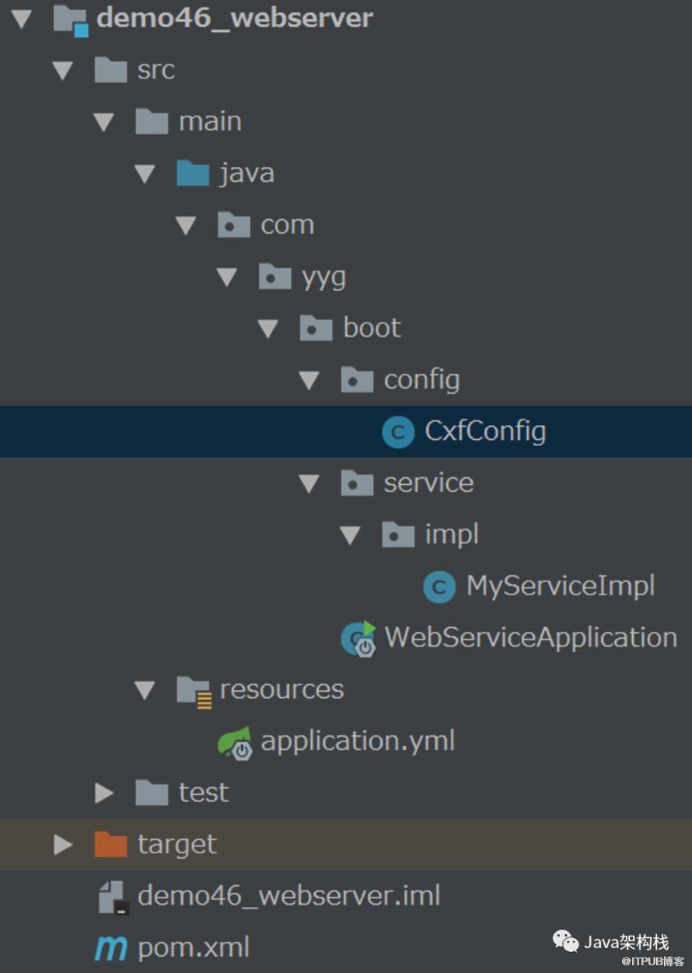
Task: Collapse the src folder arrow
Action: [62, 71]
